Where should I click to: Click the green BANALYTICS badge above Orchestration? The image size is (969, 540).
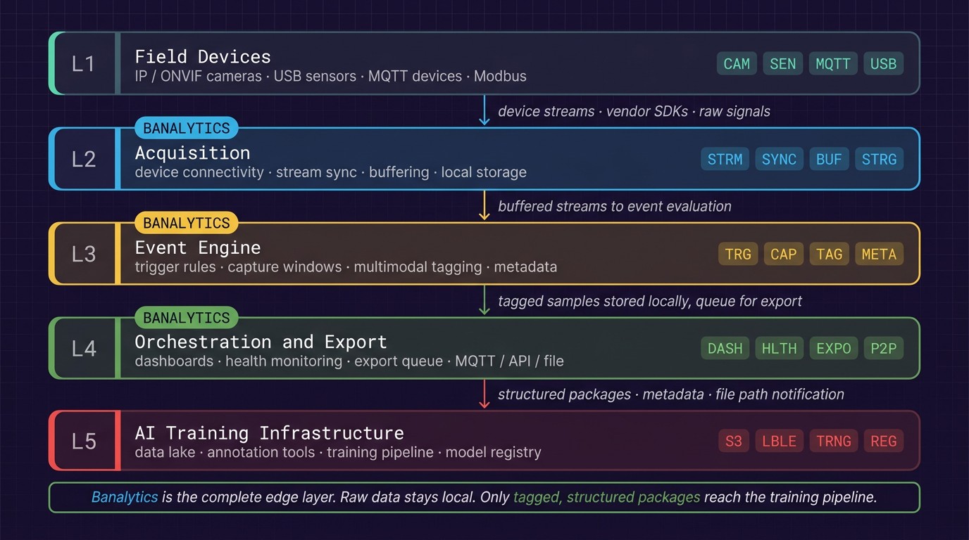[x=187, y=318]
